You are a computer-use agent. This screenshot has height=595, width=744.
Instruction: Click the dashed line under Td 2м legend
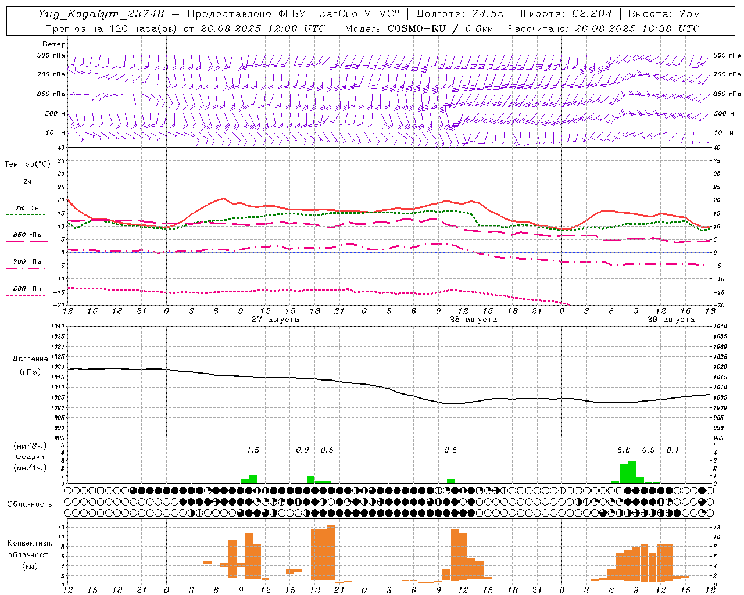tap(27, 214)
